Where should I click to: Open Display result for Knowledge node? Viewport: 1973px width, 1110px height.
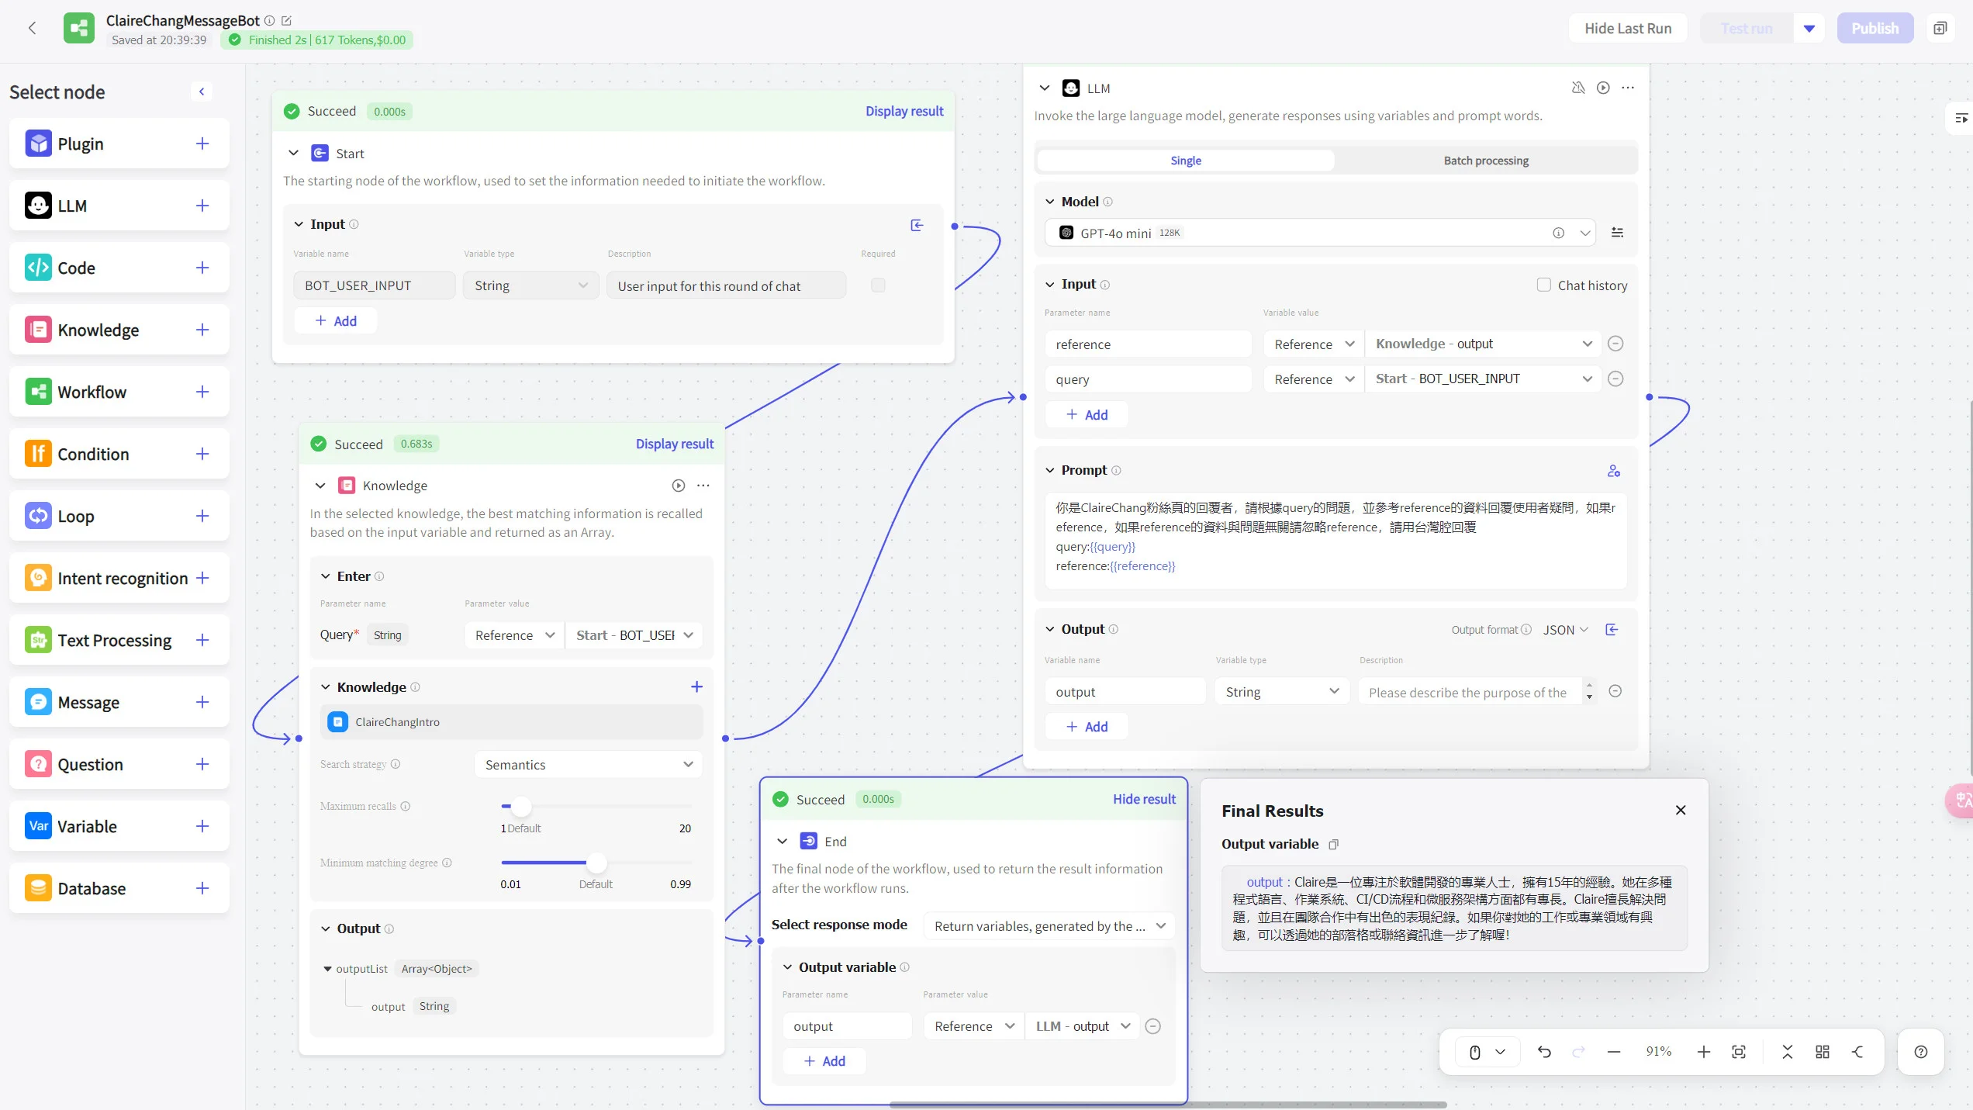point(675,444)
